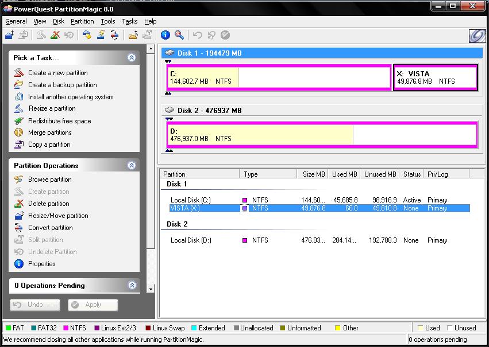Viewport: 489px width, 347px height.
Task: Click the Merge partitions task icon
Action: [19, 132]
